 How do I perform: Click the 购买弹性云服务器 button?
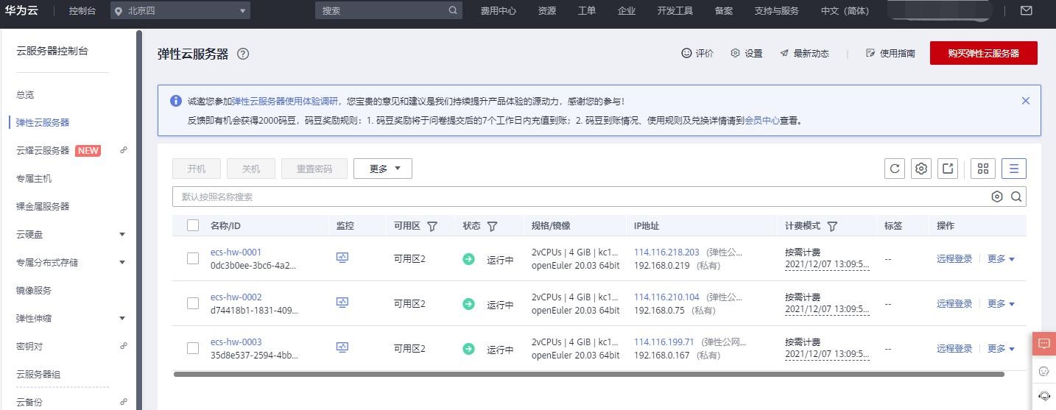[x=984, y=53]
